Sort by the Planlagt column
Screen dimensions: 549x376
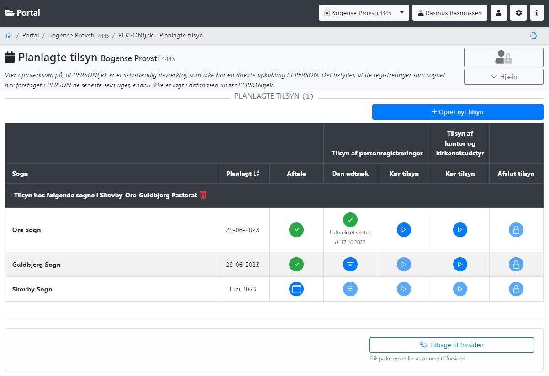(x=243, y=174)
